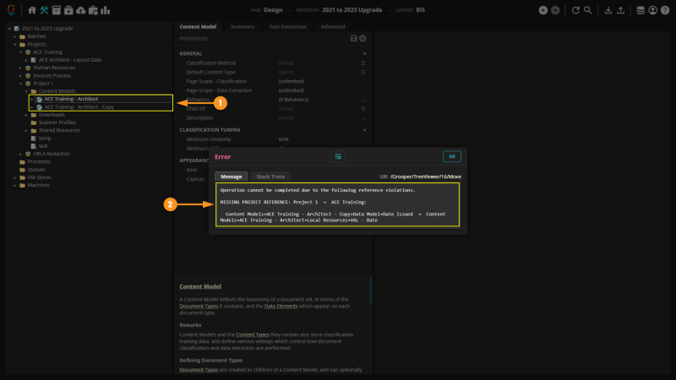The width and height of the screenshot is (676, 380).
Task: Click the Grooper logo icon
Action: (11, 10)
